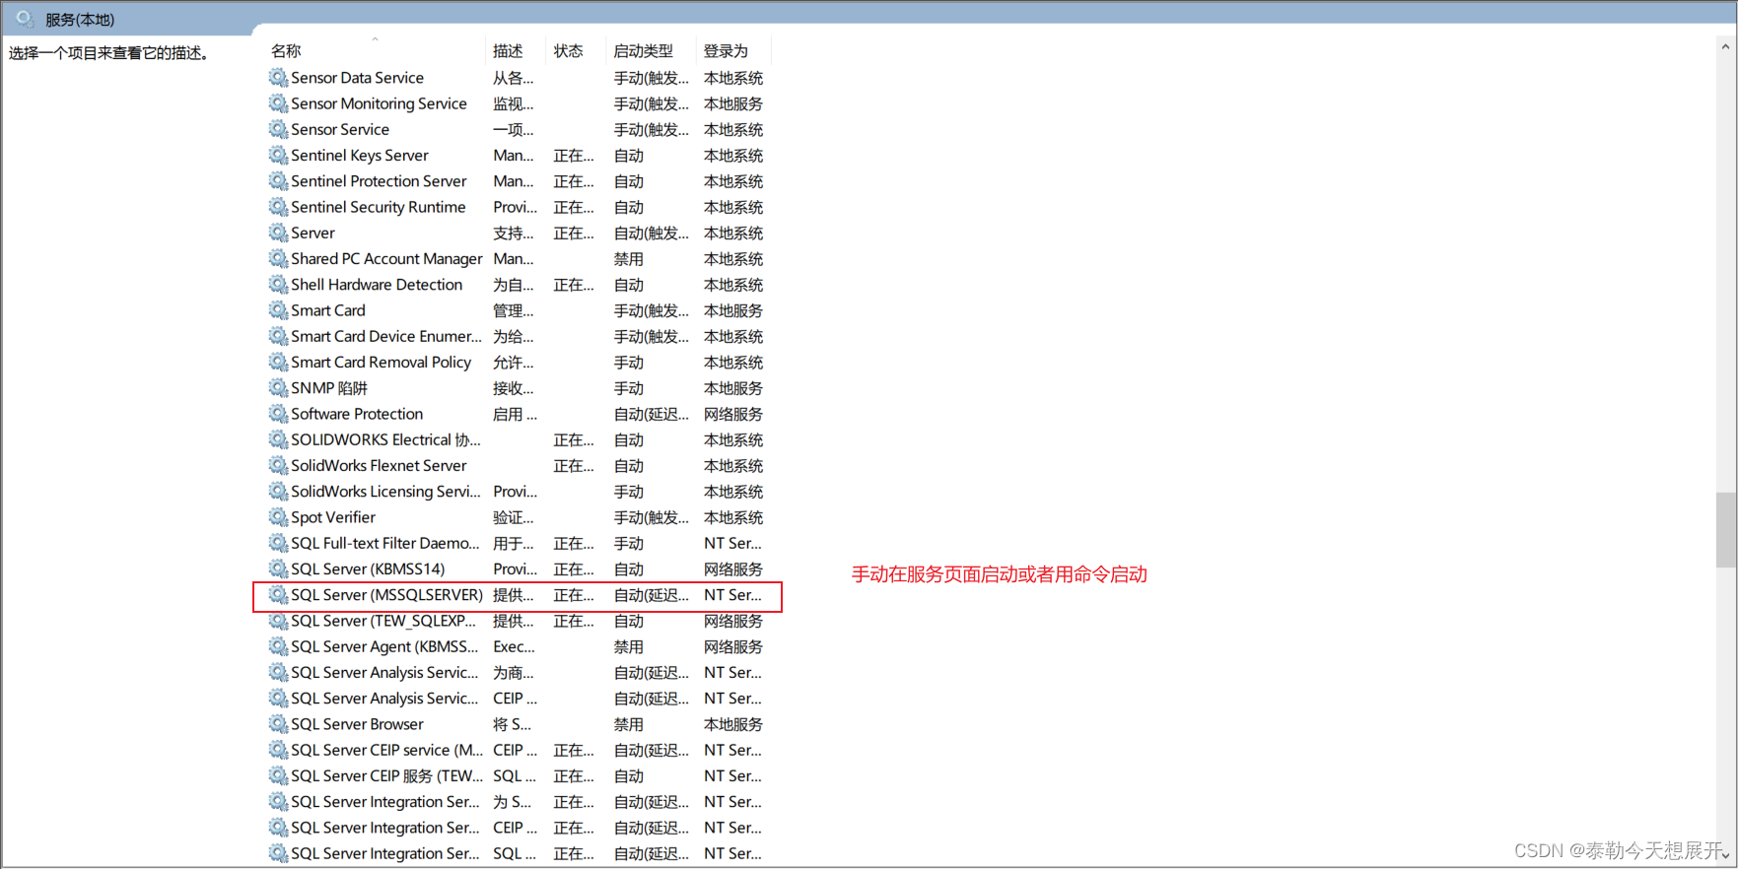The image size is (1738, 869).
Task: Click the Sentinel Protection Server gear icon
Action: point(278,180)
